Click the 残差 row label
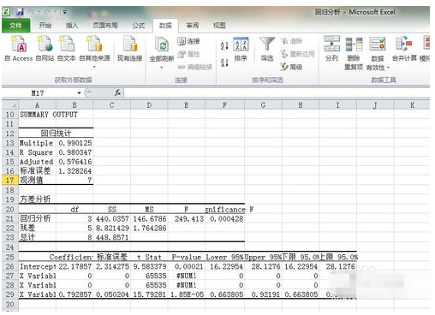Screen dimensions: 435x315 tap(37, 228)
